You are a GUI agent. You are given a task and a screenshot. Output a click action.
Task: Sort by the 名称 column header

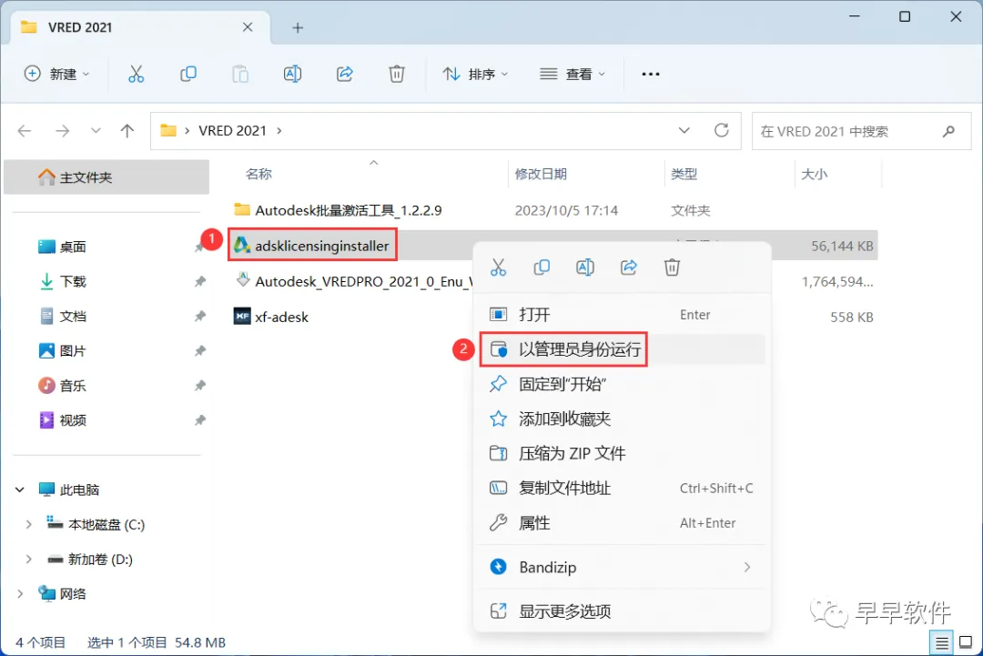(x=258, y=174)
